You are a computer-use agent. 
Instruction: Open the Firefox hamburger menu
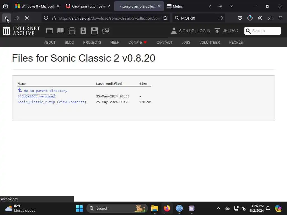point(280,18)
